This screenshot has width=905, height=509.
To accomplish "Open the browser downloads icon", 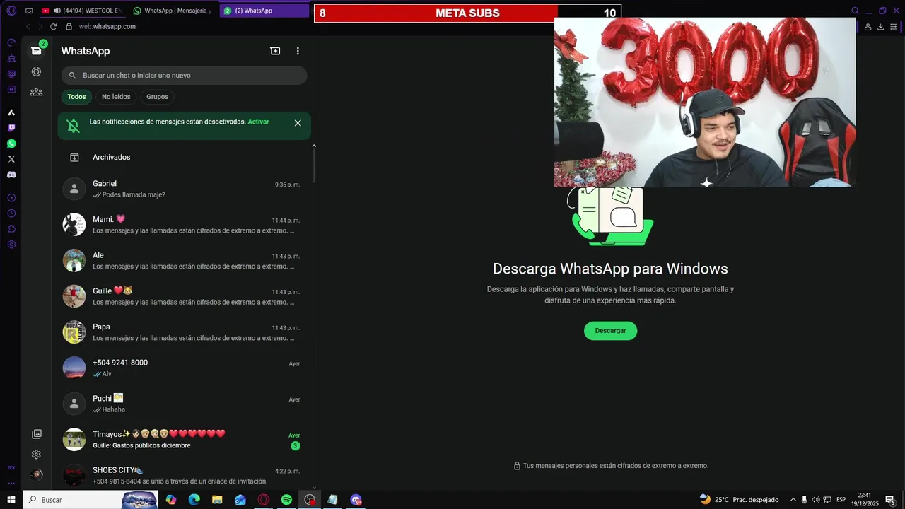I will click(x=880, y=27).
